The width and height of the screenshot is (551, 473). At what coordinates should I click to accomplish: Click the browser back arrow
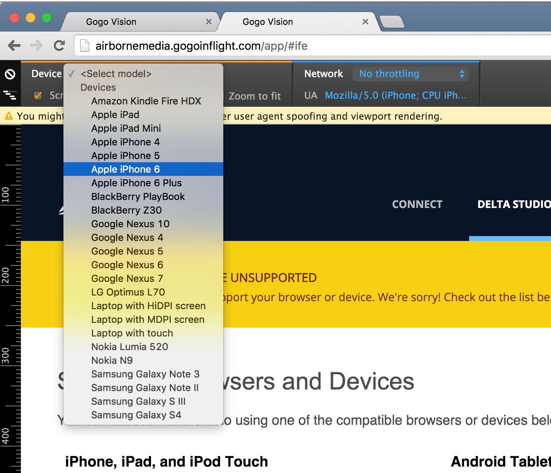pos(14,46)
